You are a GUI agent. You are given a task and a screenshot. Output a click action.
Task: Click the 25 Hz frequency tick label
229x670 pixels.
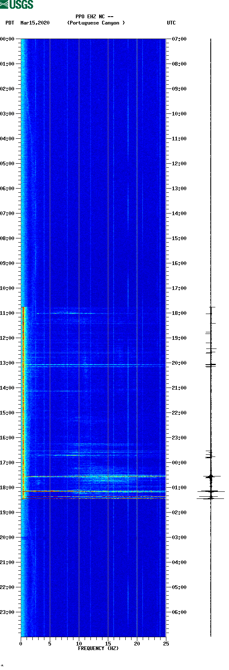click(166, 644)
